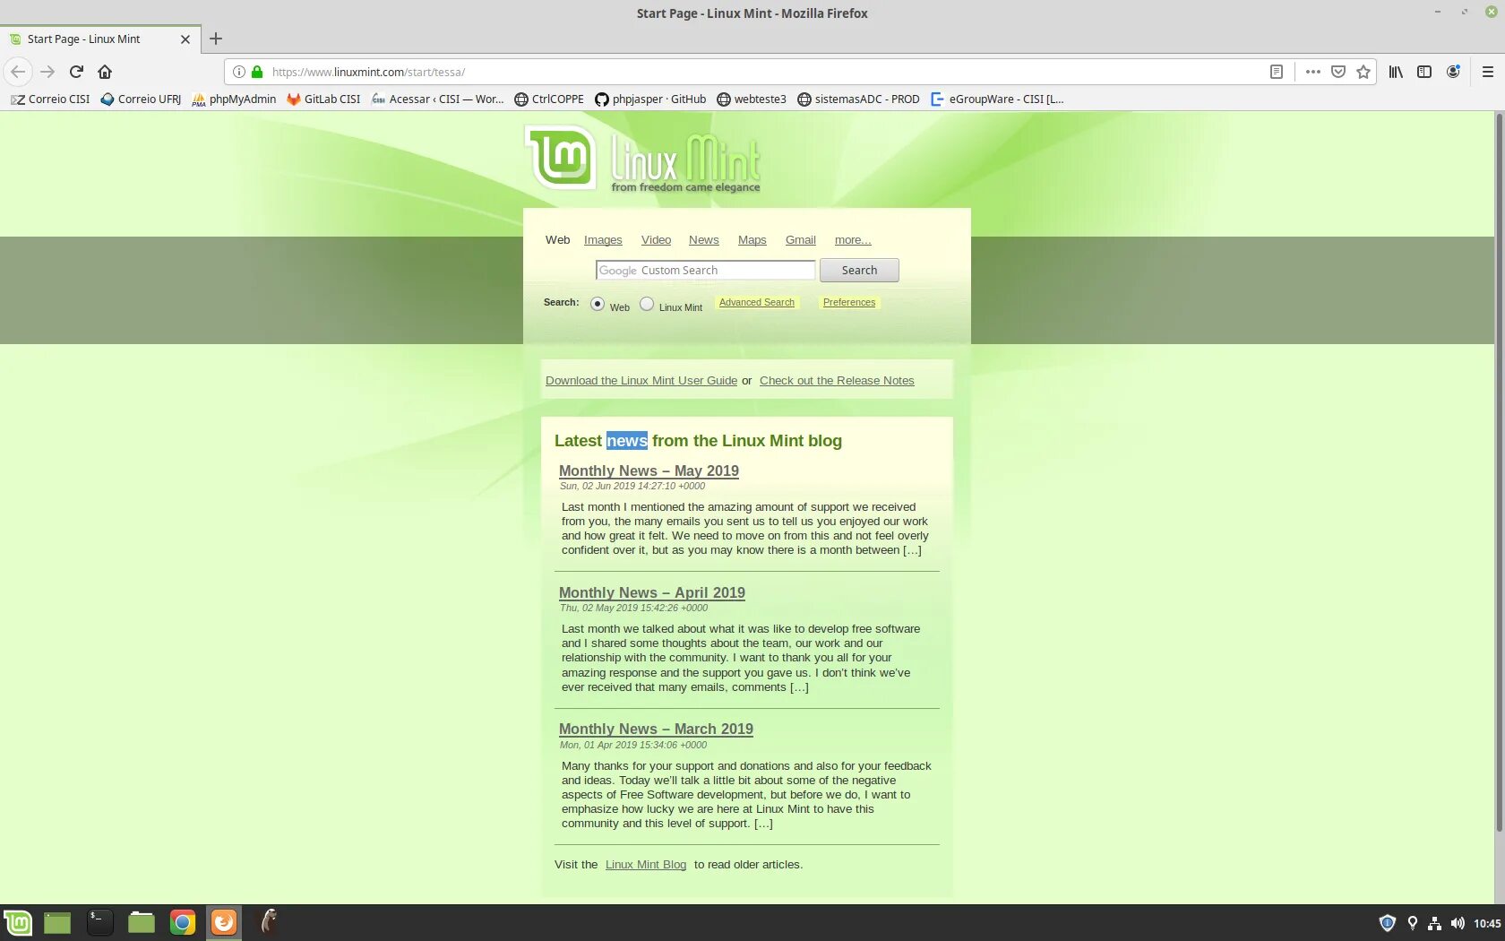Download the Linux Mint User Guide
Image resolution: width=1505 pixels, height=941 pixels.
pyautogui.click(x=641, y=381)
